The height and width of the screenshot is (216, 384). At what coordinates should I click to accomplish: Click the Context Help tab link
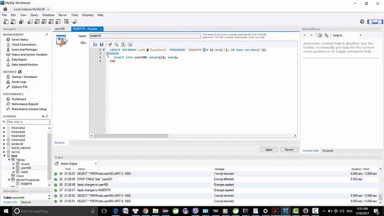(x=310, y=151)
